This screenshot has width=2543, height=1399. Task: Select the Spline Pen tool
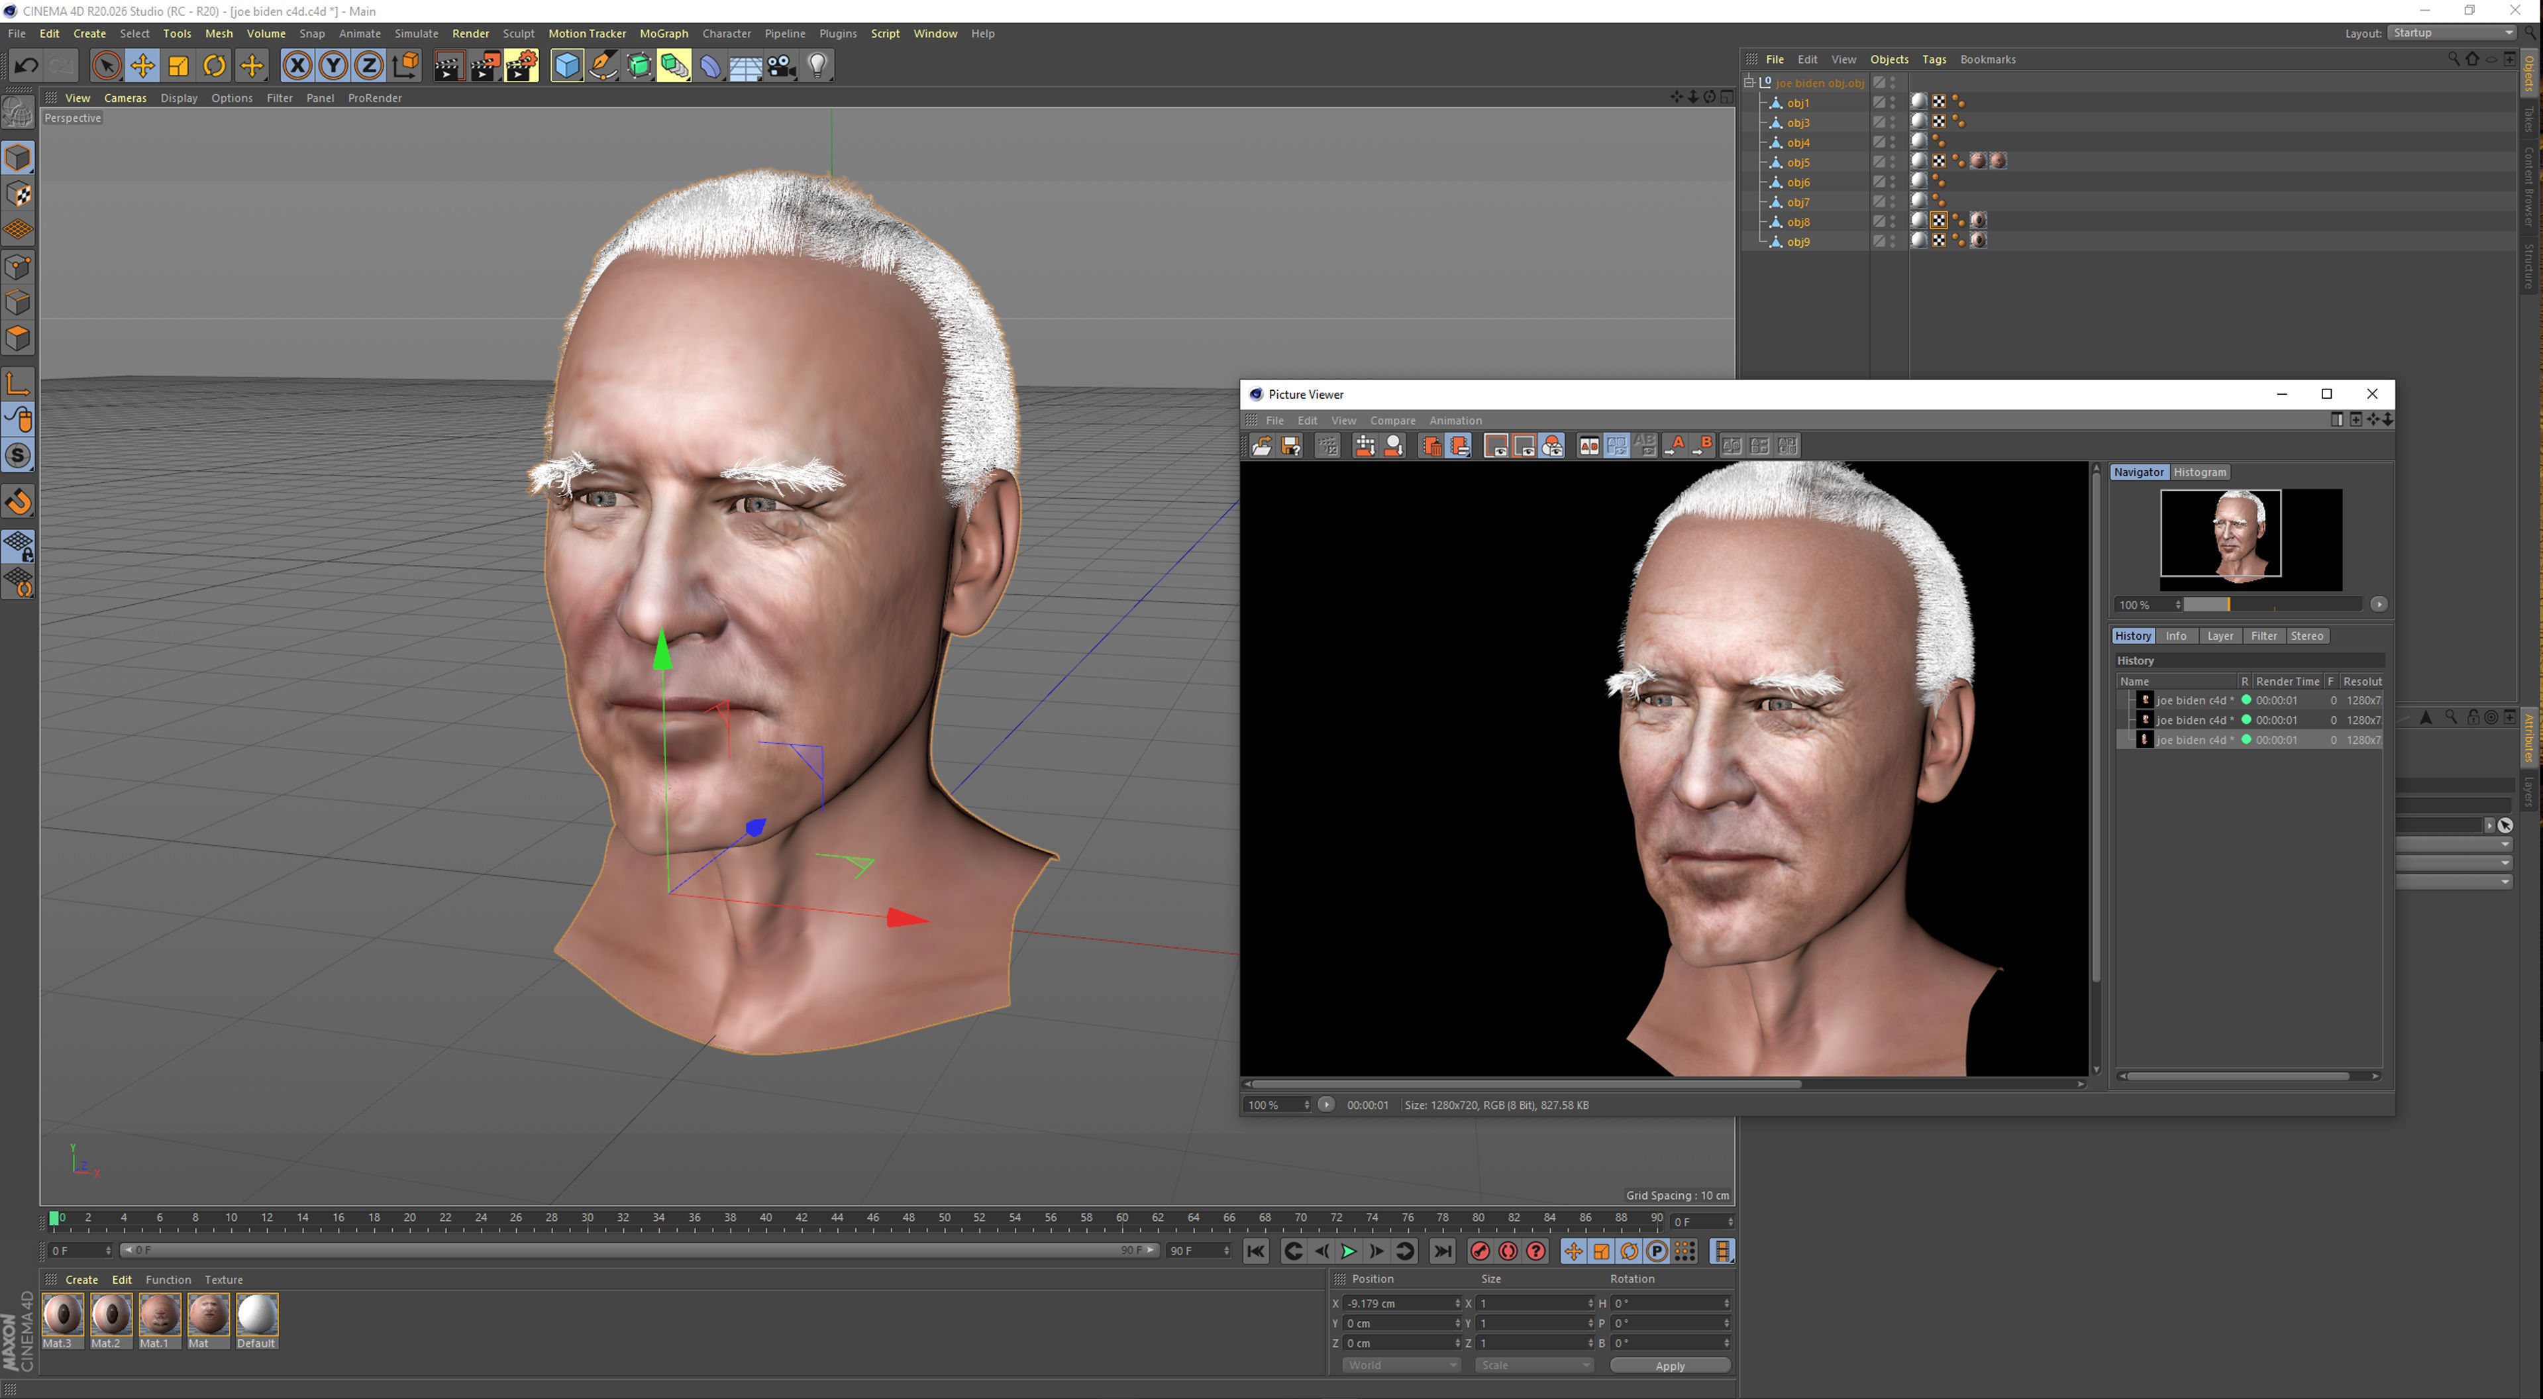(x=602, y=66)
